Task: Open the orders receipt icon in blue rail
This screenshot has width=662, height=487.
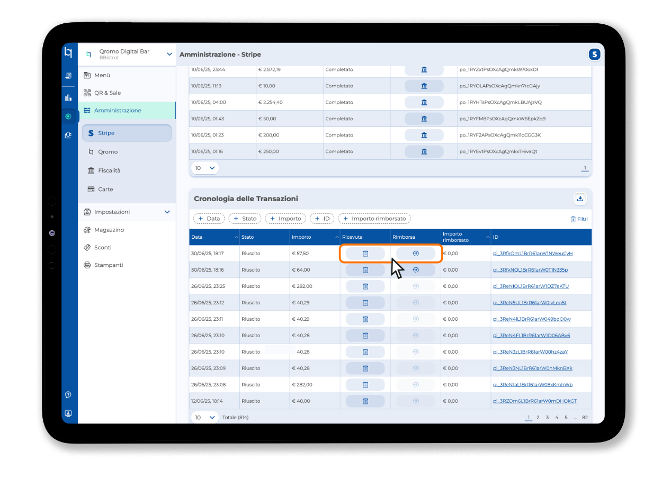Action: 68,76
